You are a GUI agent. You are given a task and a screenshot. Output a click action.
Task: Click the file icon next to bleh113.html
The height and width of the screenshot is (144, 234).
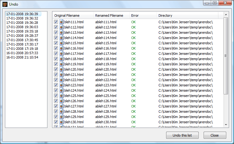click(61, 33)
